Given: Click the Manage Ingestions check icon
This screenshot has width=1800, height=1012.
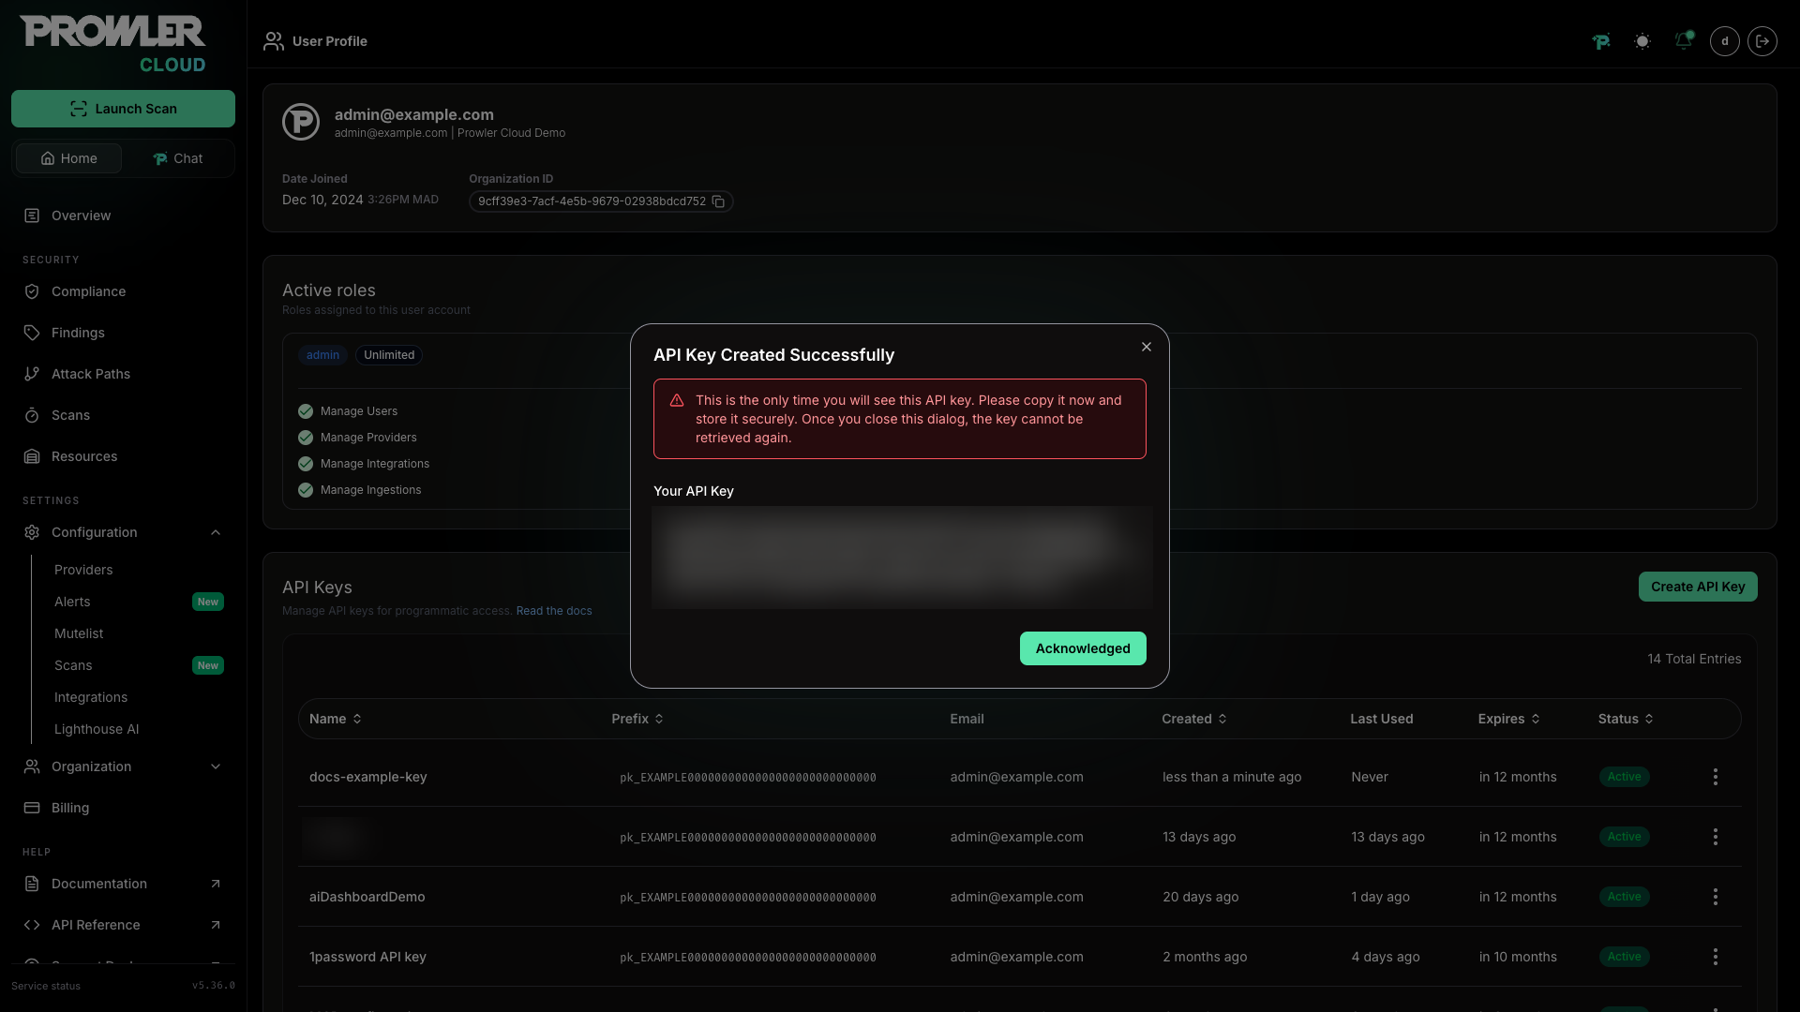Looking at the screenshot, I should tap(306, 490).
